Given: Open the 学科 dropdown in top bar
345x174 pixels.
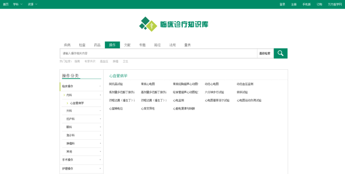Looking at the screenshot, I should pos(18,4).
